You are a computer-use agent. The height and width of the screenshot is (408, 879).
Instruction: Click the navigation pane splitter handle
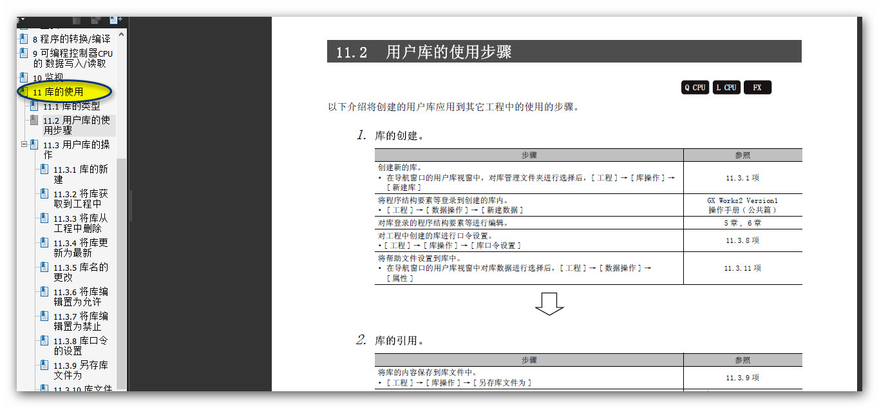131,206
